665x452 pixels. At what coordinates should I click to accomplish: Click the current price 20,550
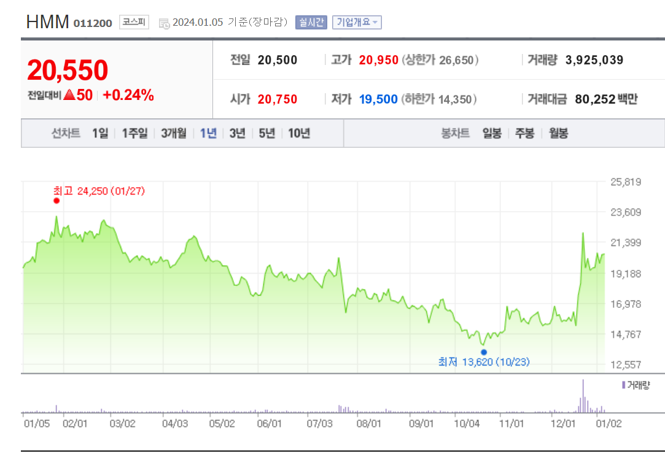[68, 70]
